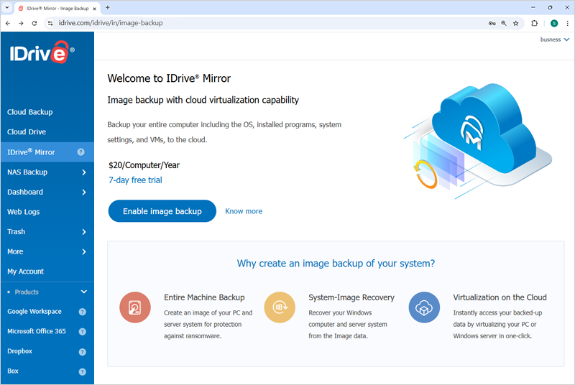Viewport: 575px width, 385px height.
Task: Open Box product link
Action: pos(13,371)
